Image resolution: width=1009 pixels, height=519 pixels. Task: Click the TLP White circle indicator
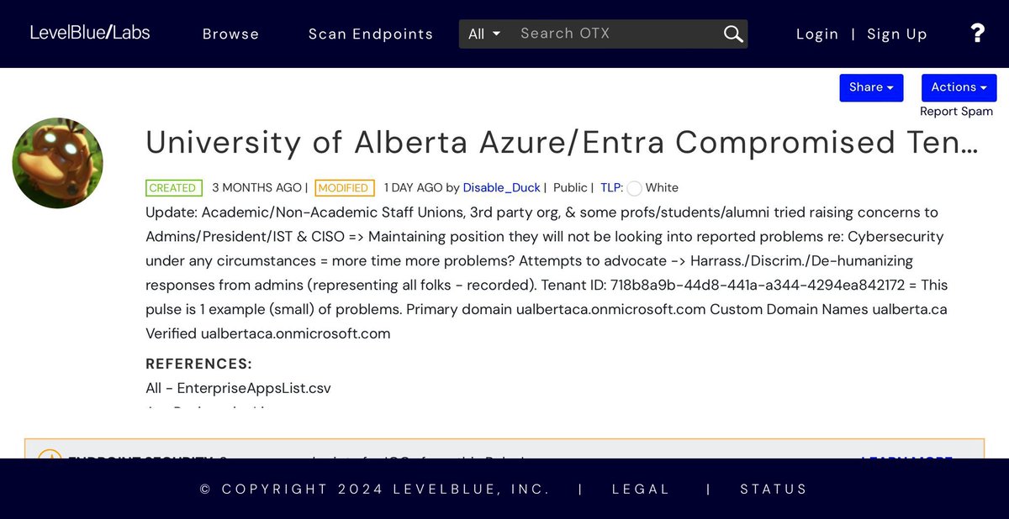(x=635, y=188)
